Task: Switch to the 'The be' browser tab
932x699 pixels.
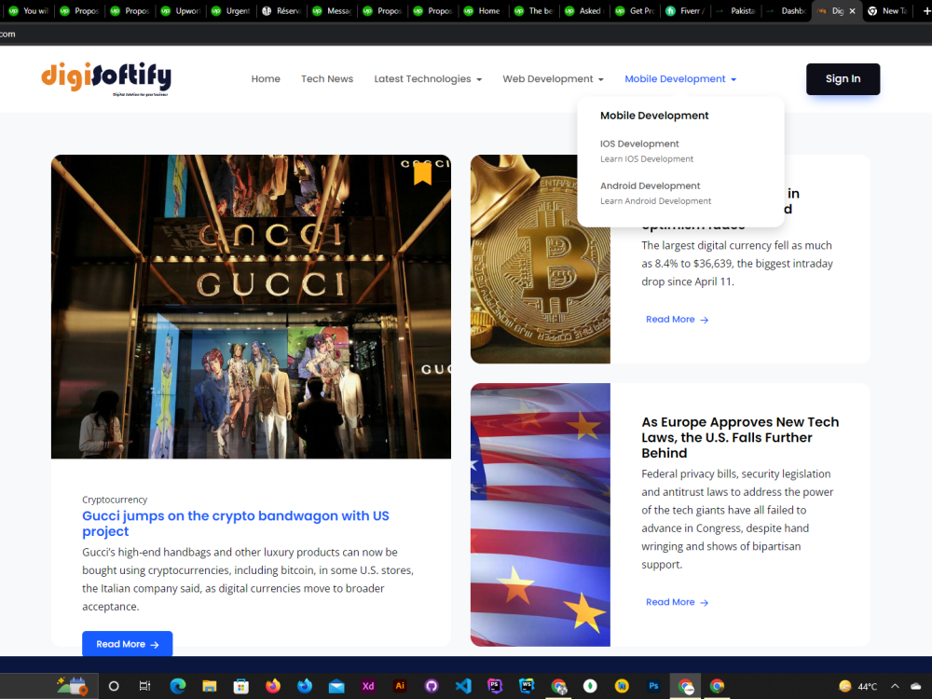Action: point(534,10)
